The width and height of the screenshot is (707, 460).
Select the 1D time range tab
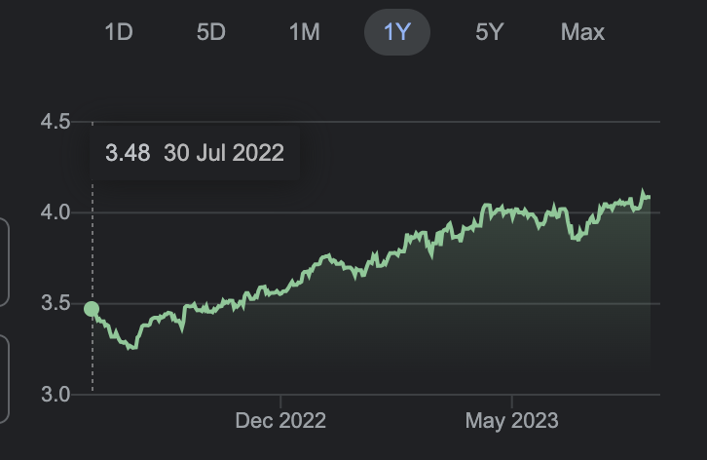point(119,32)
